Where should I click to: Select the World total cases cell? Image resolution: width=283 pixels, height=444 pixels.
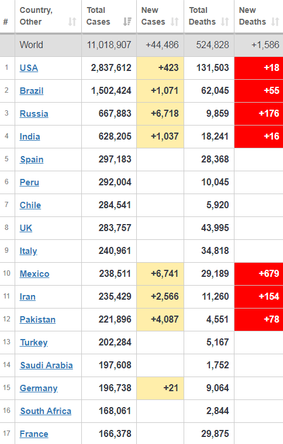[109, 45]
